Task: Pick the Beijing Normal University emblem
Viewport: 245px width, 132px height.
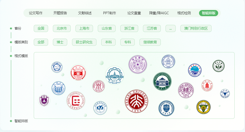Action: coord(168,61)
